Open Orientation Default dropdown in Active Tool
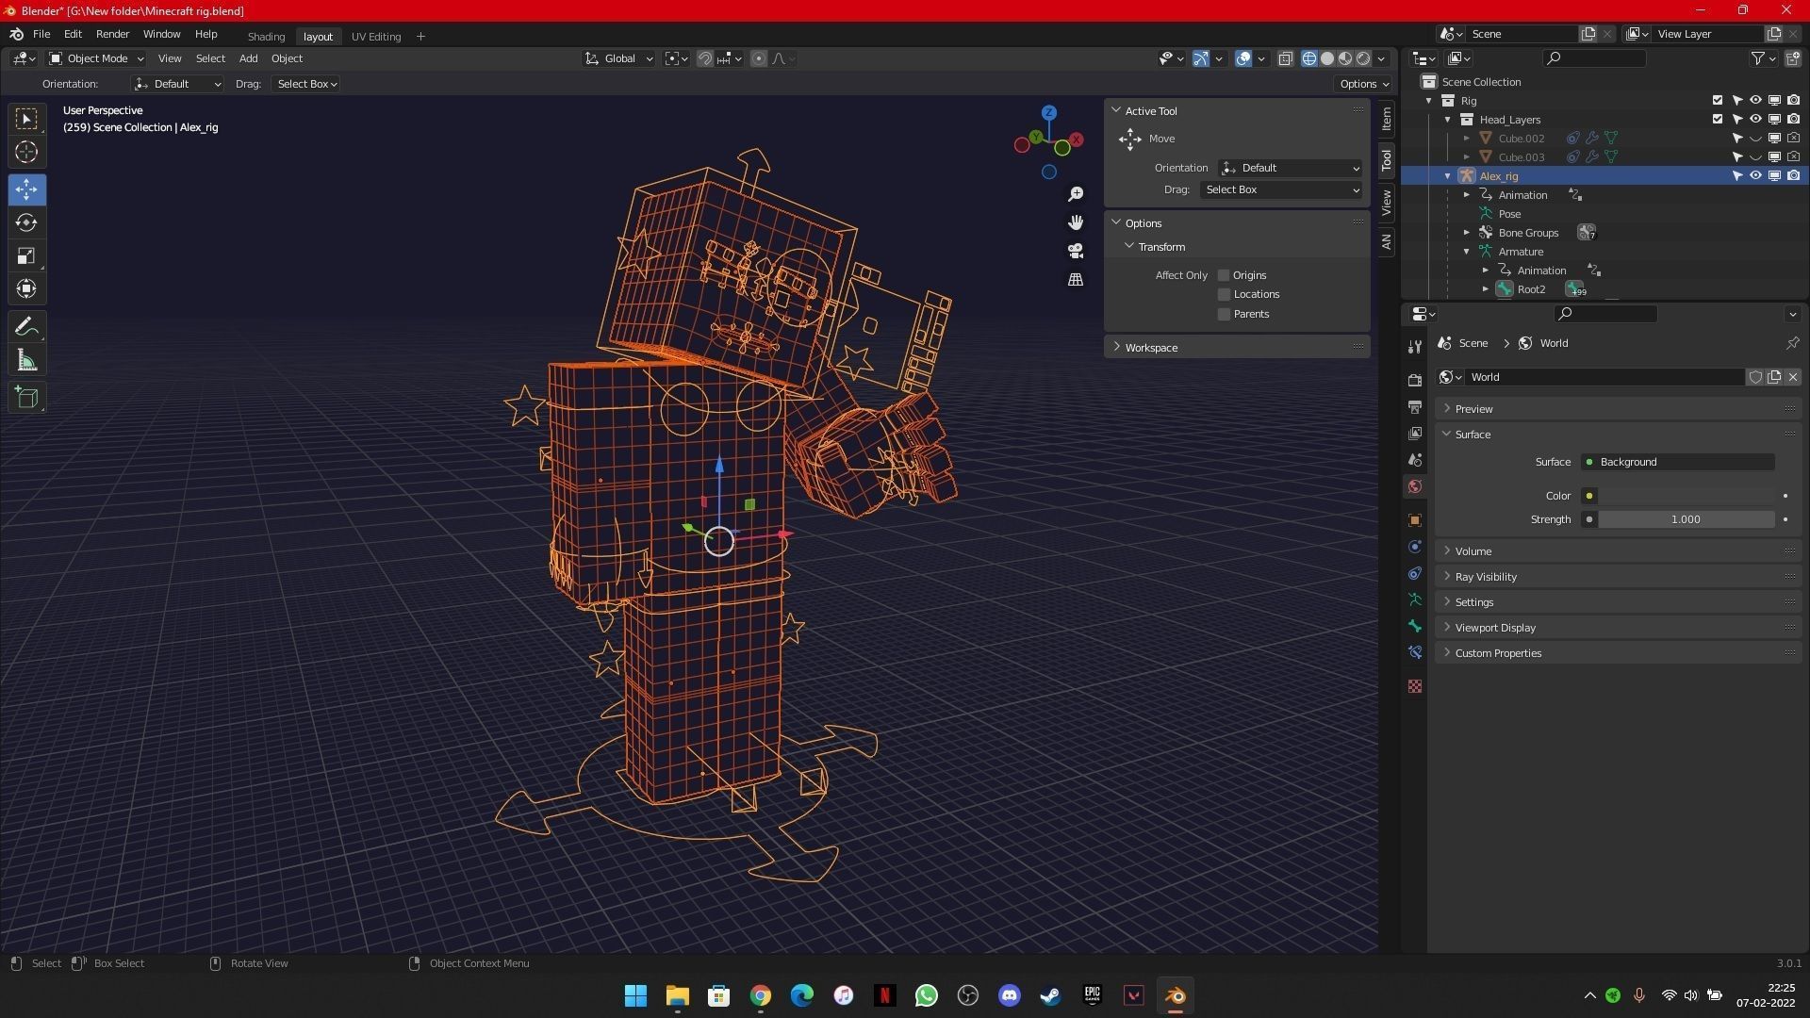 1291,168
